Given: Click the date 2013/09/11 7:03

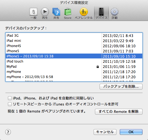Looking at the screenshot, I should (x=118, y=51).
